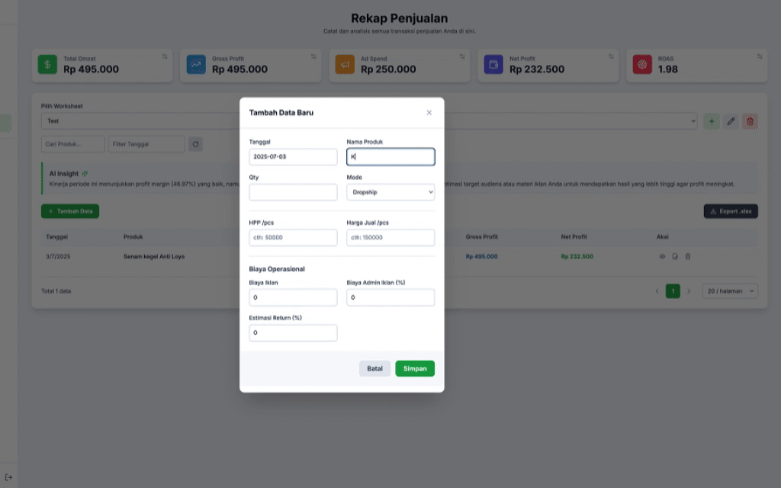Open the 20 / halaman page size dropdown
The image size is (781, 488).
730,291
